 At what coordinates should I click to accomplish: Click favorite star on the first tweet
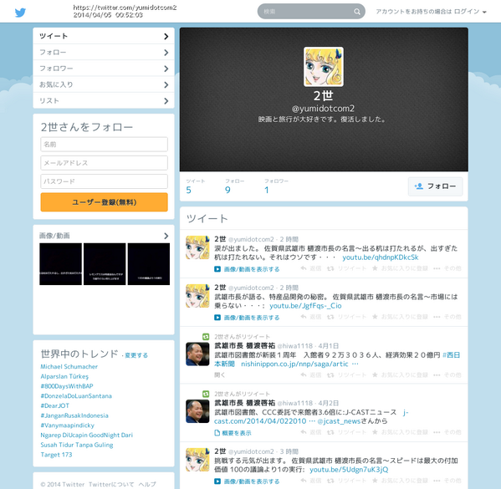(x=375, y=268)
